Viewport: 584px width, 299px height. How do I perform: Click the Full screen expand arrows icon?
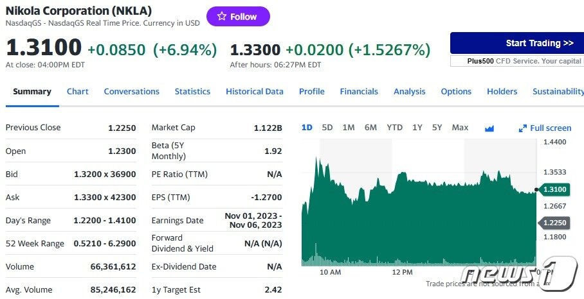pyautogui.click(x=523, y=128)
